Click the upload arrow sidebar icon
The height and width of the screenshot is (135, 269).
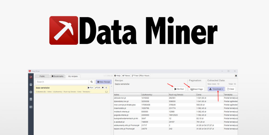pyautogui.click(x=31, y=92)
